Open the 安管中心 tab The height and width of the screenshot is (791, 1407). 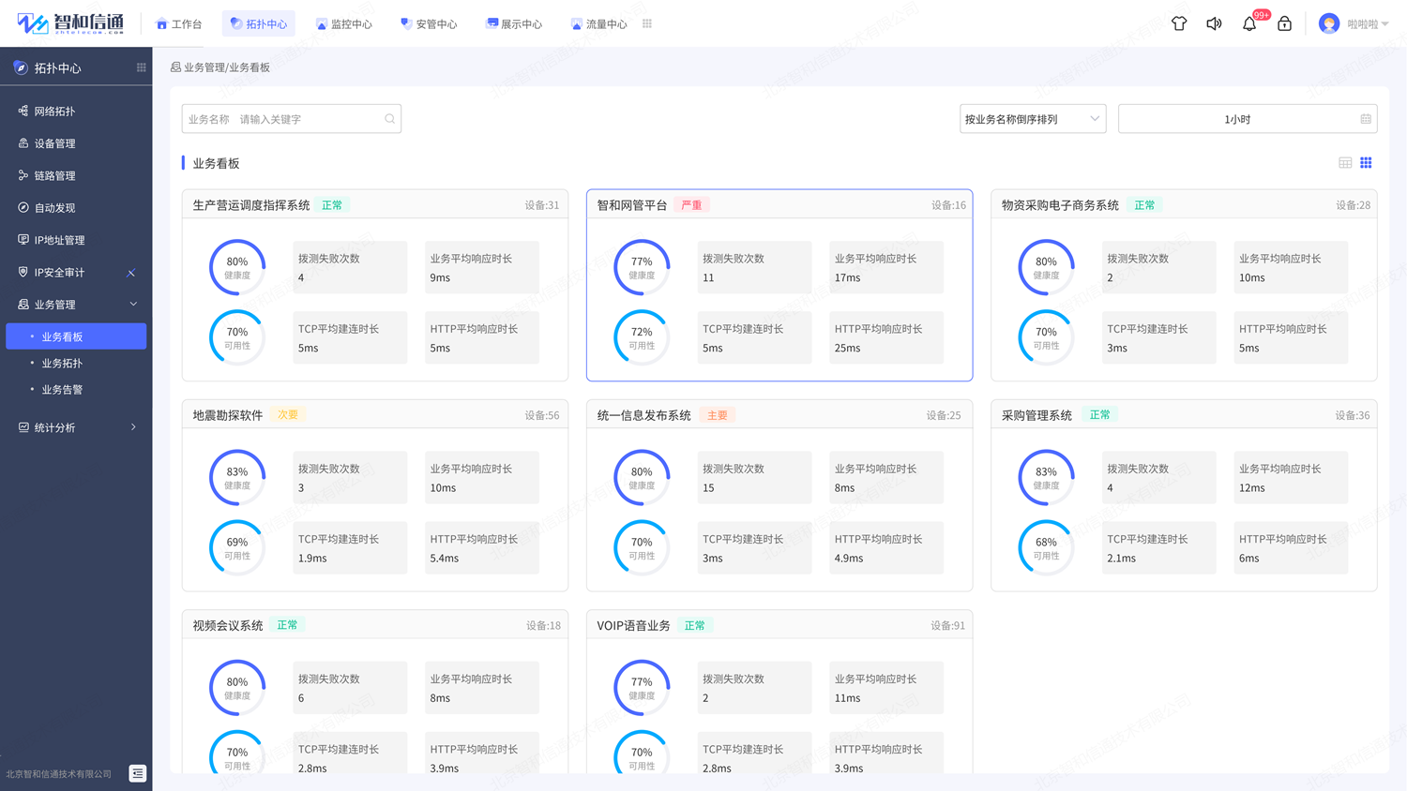click(x=429, y=23)
